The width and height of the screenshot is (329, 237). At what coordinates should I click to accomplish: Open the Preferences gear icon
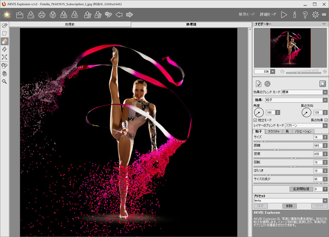click(315, 15)
